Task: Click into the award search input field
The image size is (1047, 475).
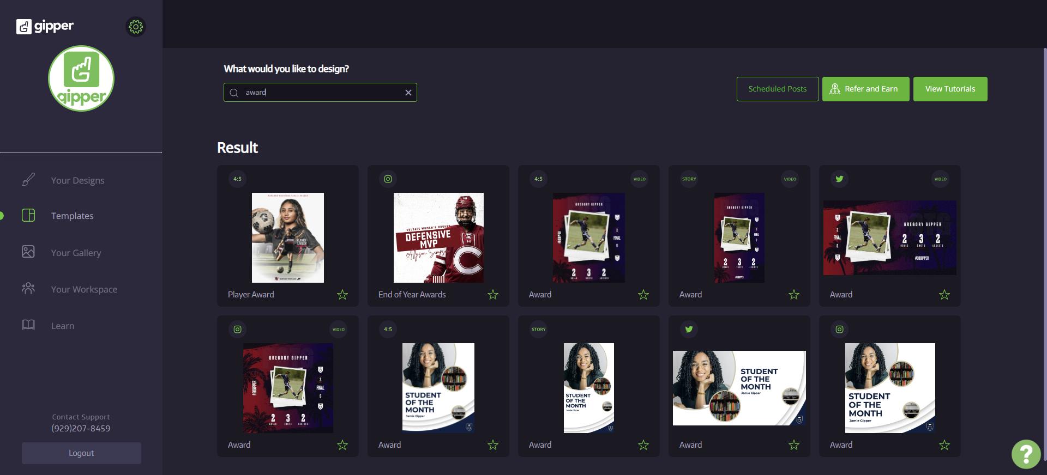Action: (322, 93)
